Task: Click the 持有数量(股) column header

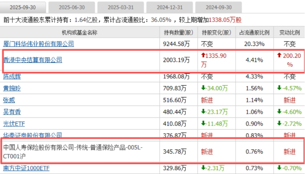Action: 179,33
